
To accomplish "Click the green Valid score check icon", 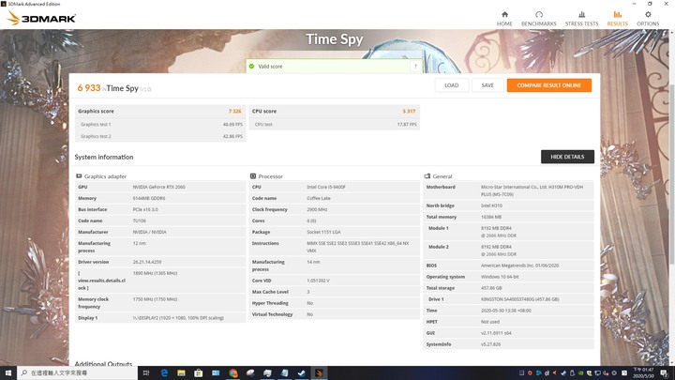I will (251, 67).
